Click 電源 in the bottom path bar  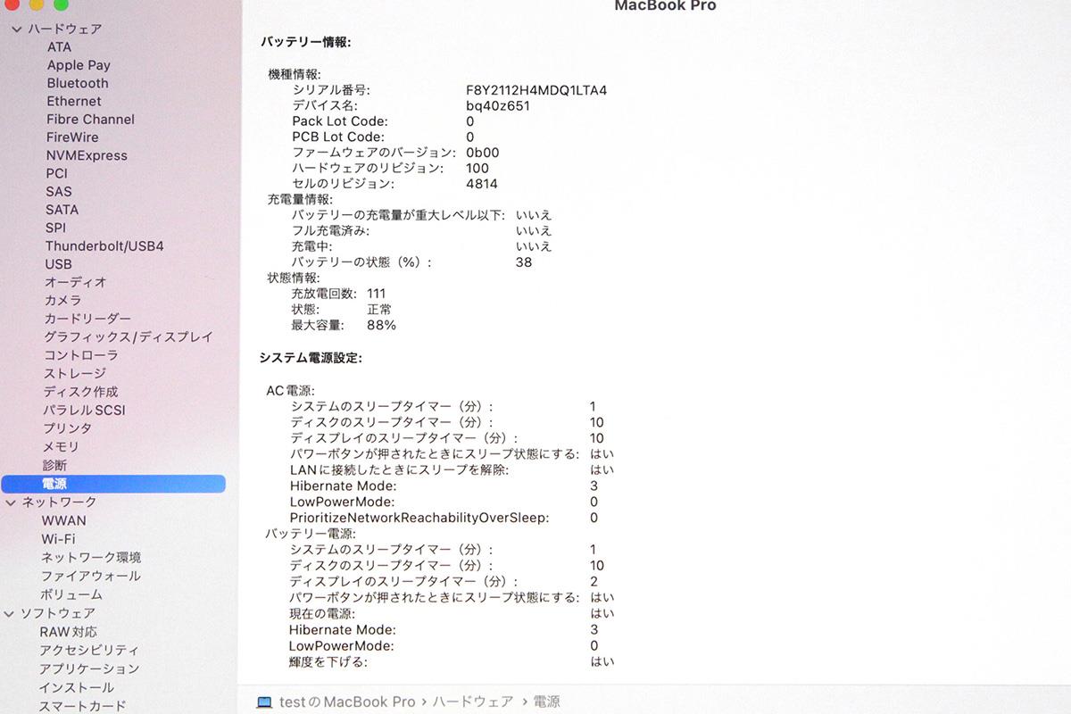[x=546, y=702]
